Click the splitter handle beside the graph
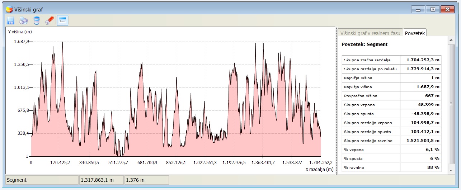The height and width of the screenshot is (190, 461). click(336, 100)
